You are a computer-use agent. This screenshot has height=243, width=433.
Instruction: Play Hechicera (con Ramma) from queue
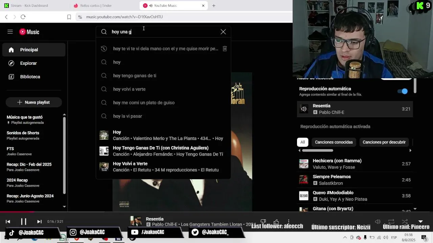pos(355,164)
